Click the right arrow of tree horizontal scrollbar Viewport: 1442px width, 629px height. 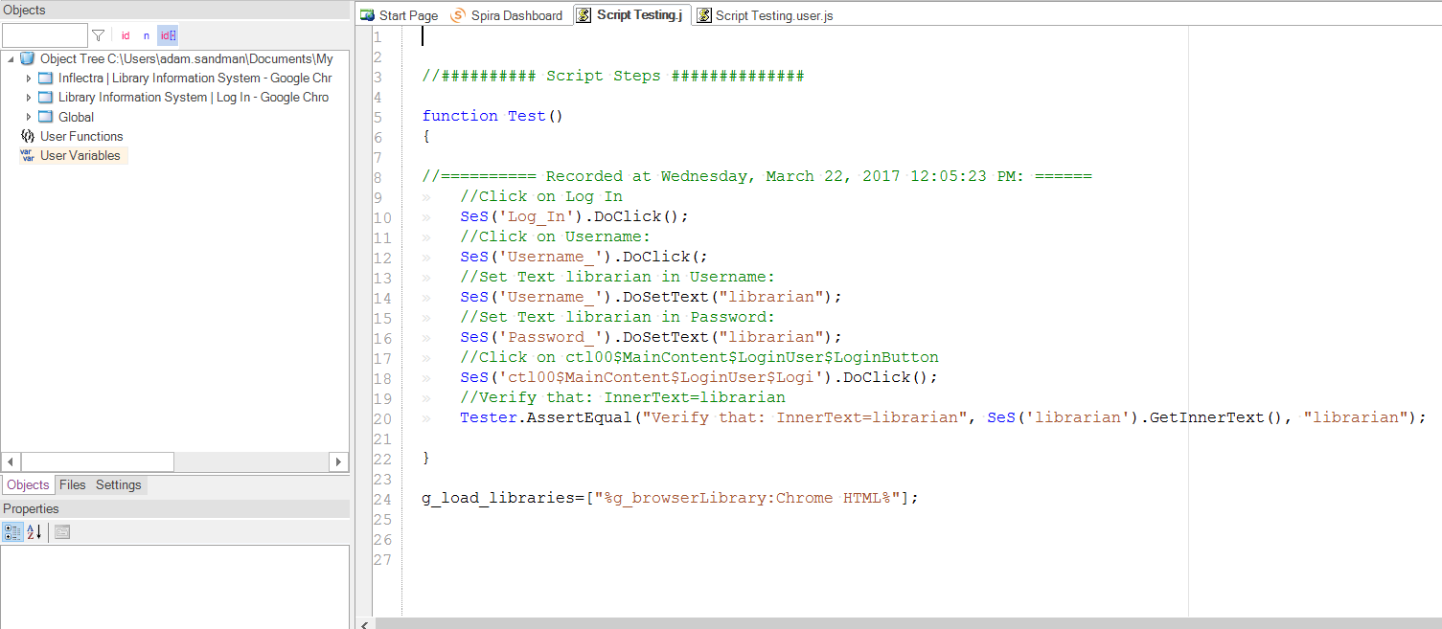tap(338, 461)
